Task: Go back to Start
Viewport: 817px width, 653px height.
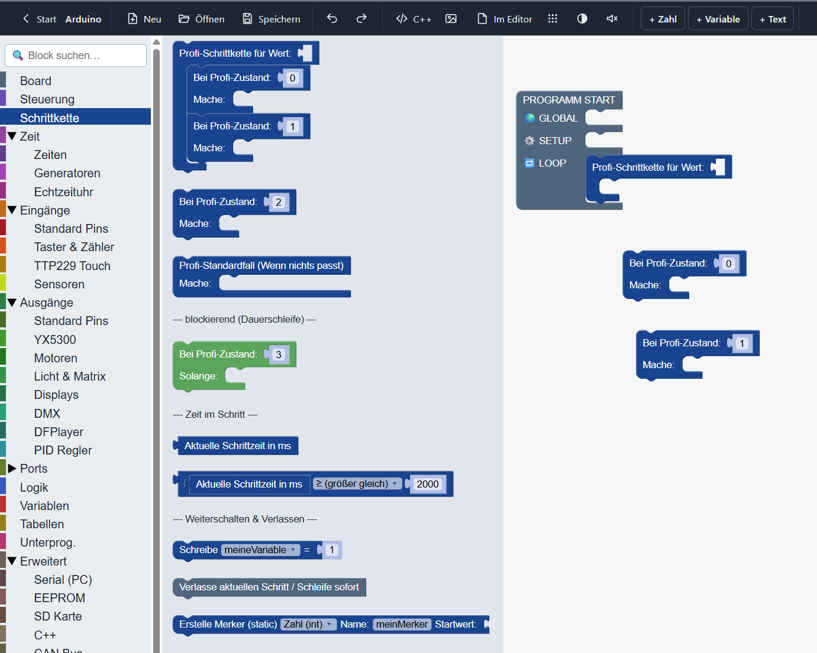Action: (x=39, y=19)
